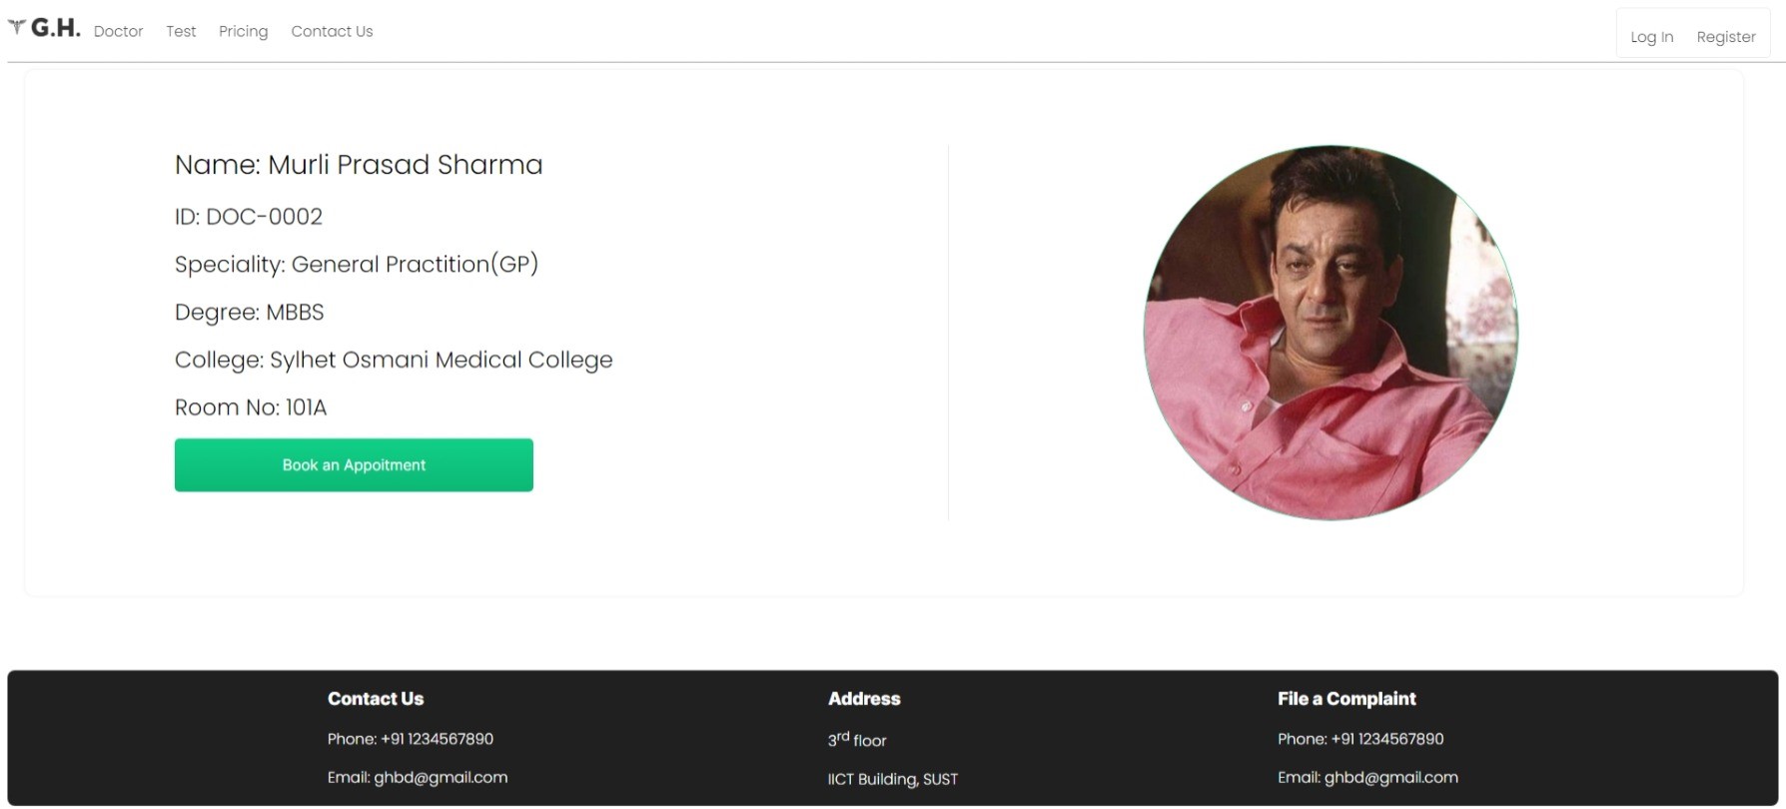The width and height of the screenshot is (1786, 809).
Task: Click the File a Complaint heading
Action: (1346, 699)
